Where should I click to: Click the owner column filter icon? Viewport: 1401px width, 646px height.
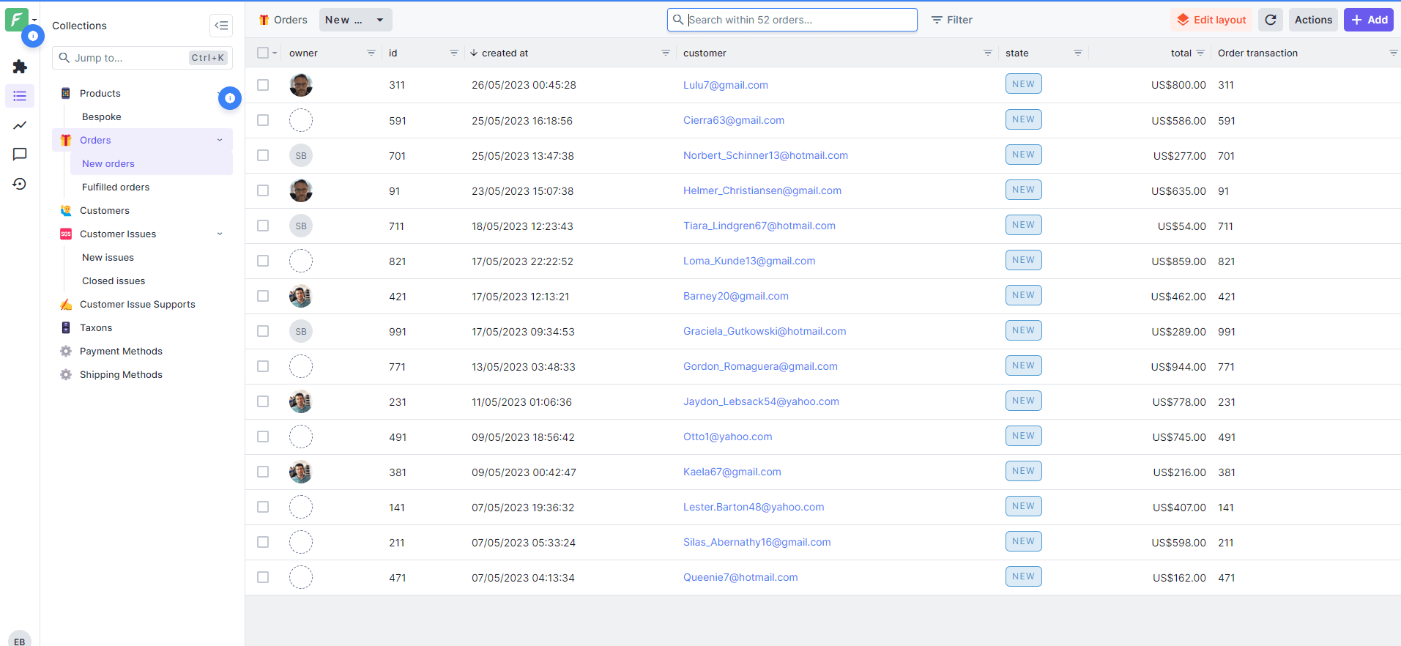[371, 53]
